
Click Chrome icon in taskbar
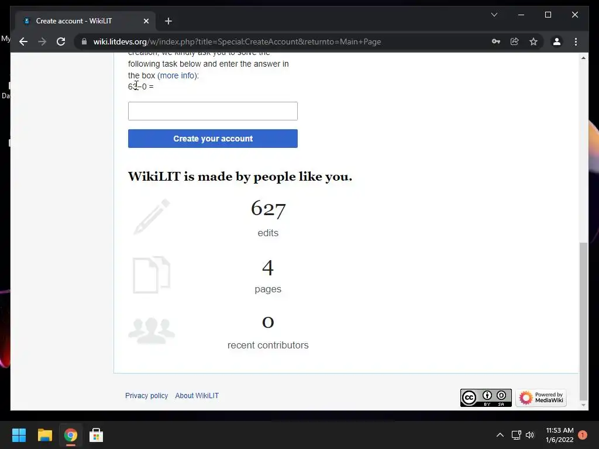(70, 435)
